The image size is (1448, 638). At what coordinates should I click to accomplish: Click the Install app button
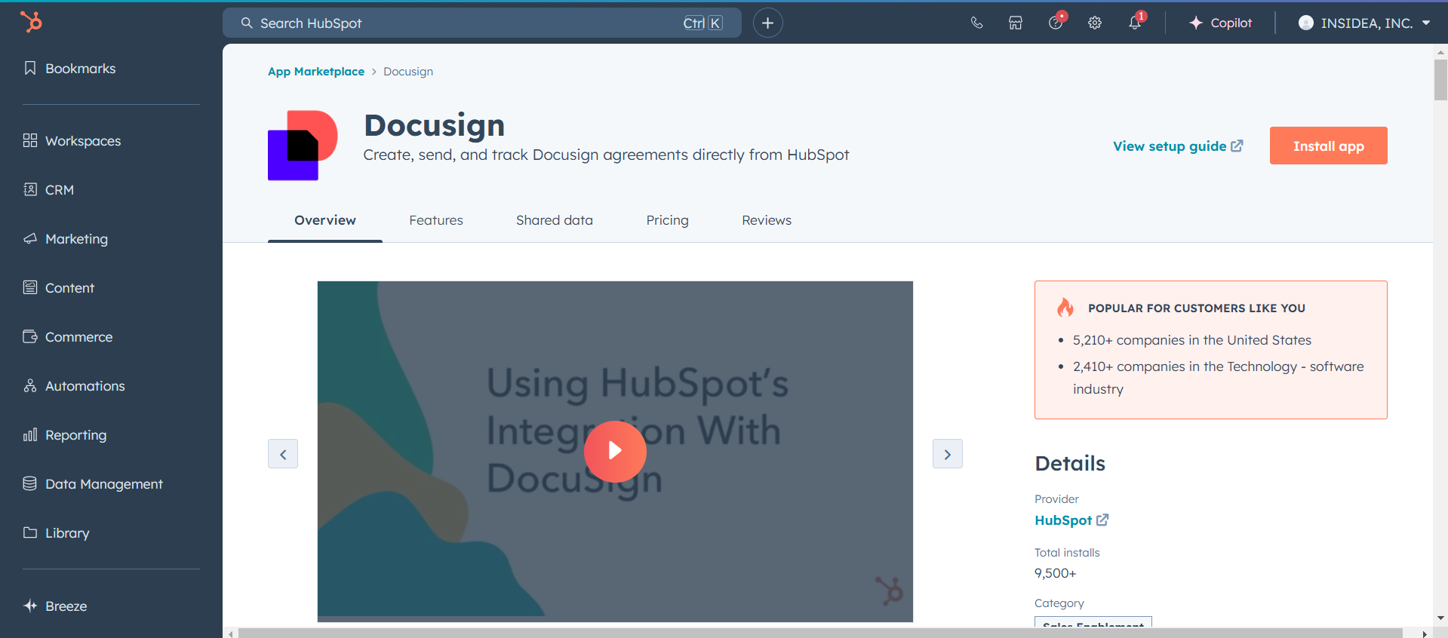click(x=1328, y=146)
